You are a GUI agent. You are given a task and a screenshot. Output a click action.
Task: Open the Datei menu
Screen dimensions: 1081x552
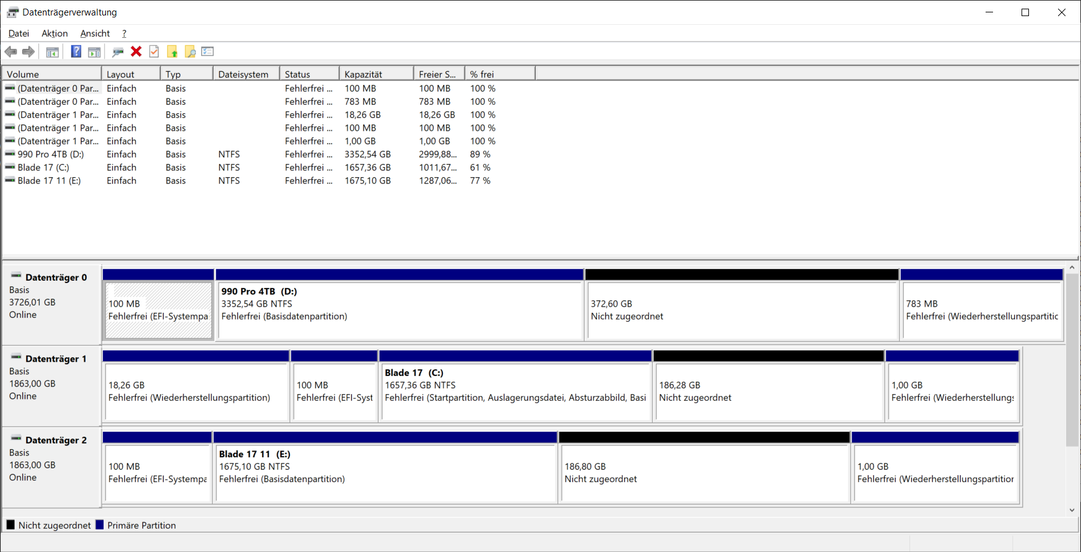point(19,33)
